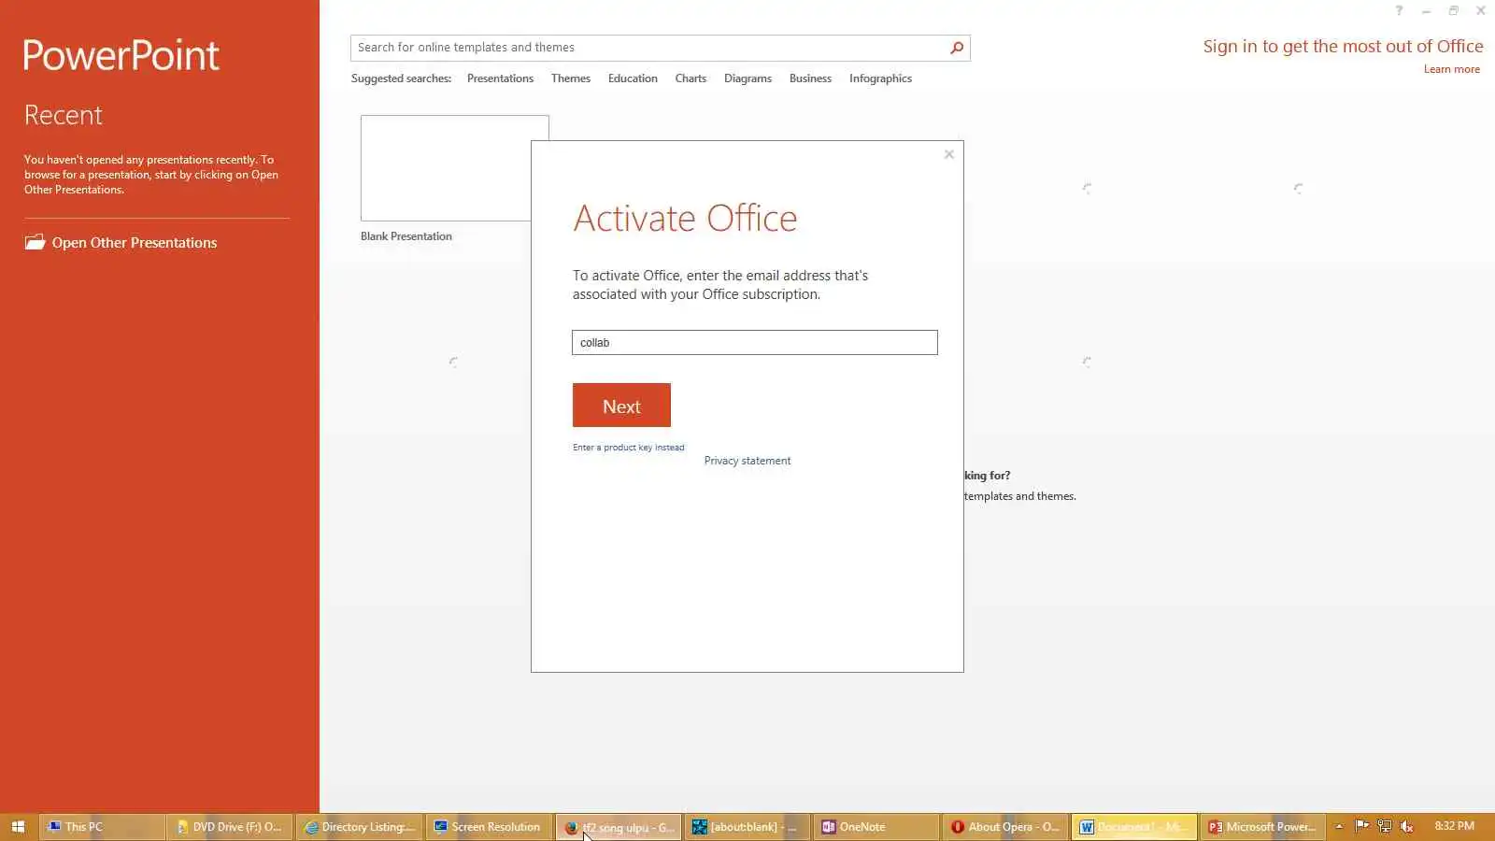The width and height of the screenshot is (1495, 841).
Task: Switch to Directory Listing Internet Explorer window
Action: [x=360, y=827]
